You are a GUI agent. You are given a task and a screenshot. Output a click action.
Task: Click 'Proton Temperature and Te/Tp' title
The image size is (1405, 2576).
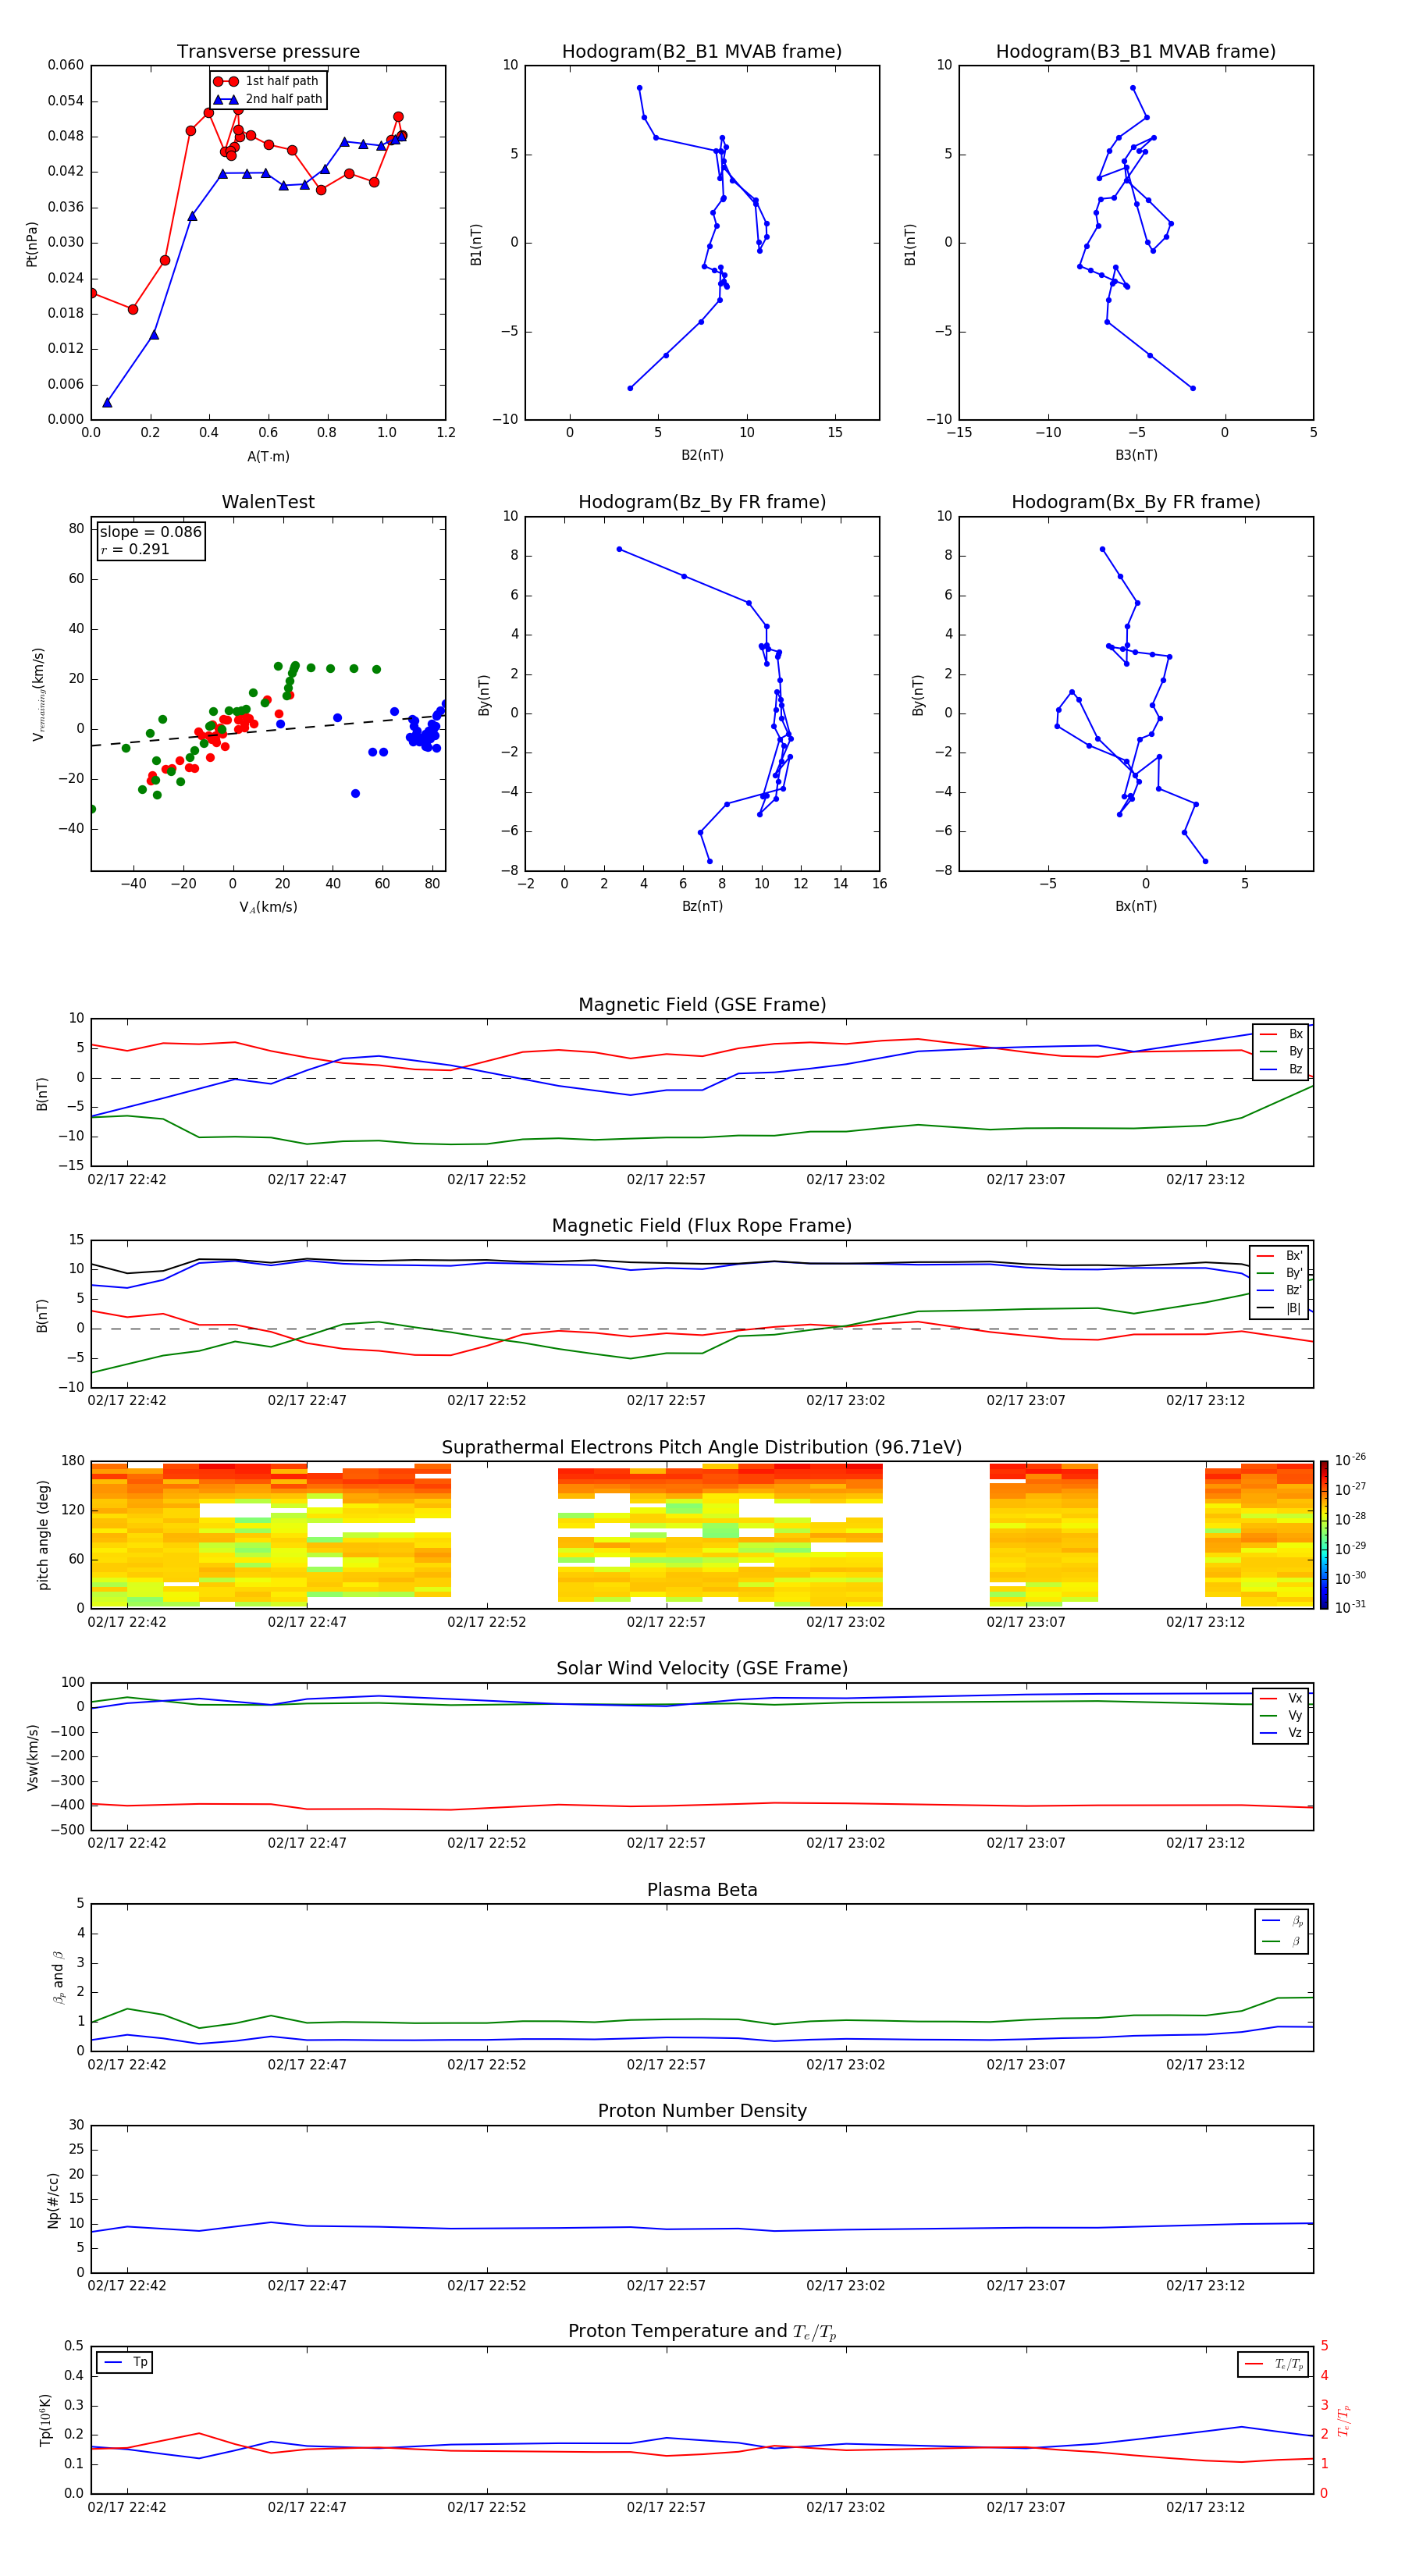702,2331
